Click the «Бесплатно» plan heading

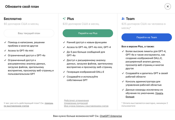point(13,19)
